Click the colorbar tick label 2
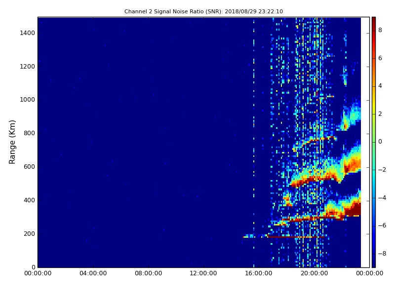 click(380, 114)
